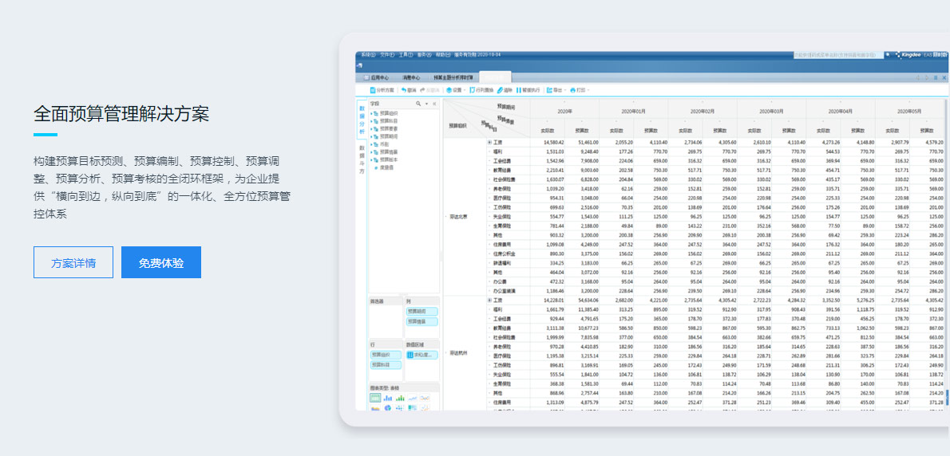This screenshot has height=456, width=950.
Task: Select the table chart type icon
Action: [375, 398]
